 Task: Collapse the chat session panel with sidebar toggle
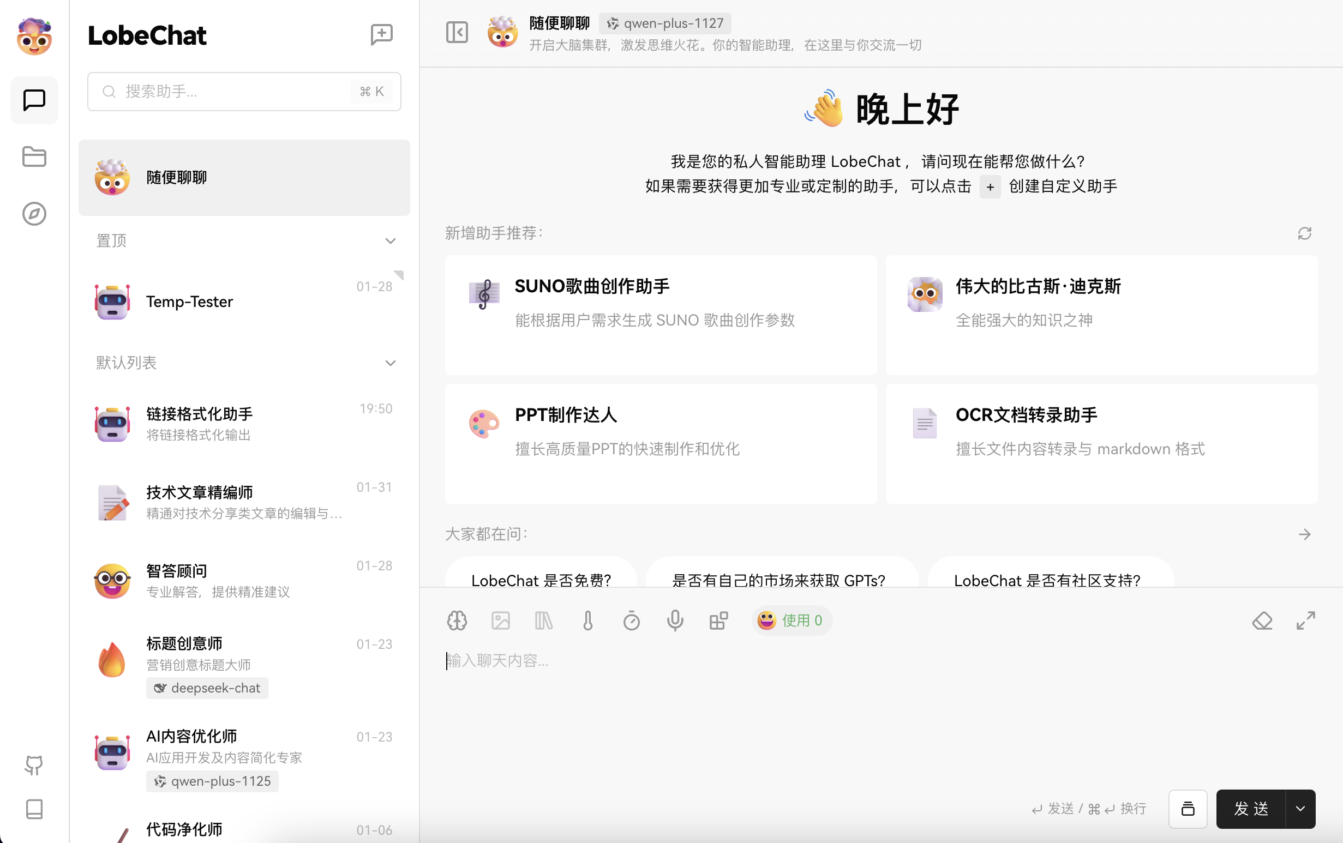coord(457,32)
